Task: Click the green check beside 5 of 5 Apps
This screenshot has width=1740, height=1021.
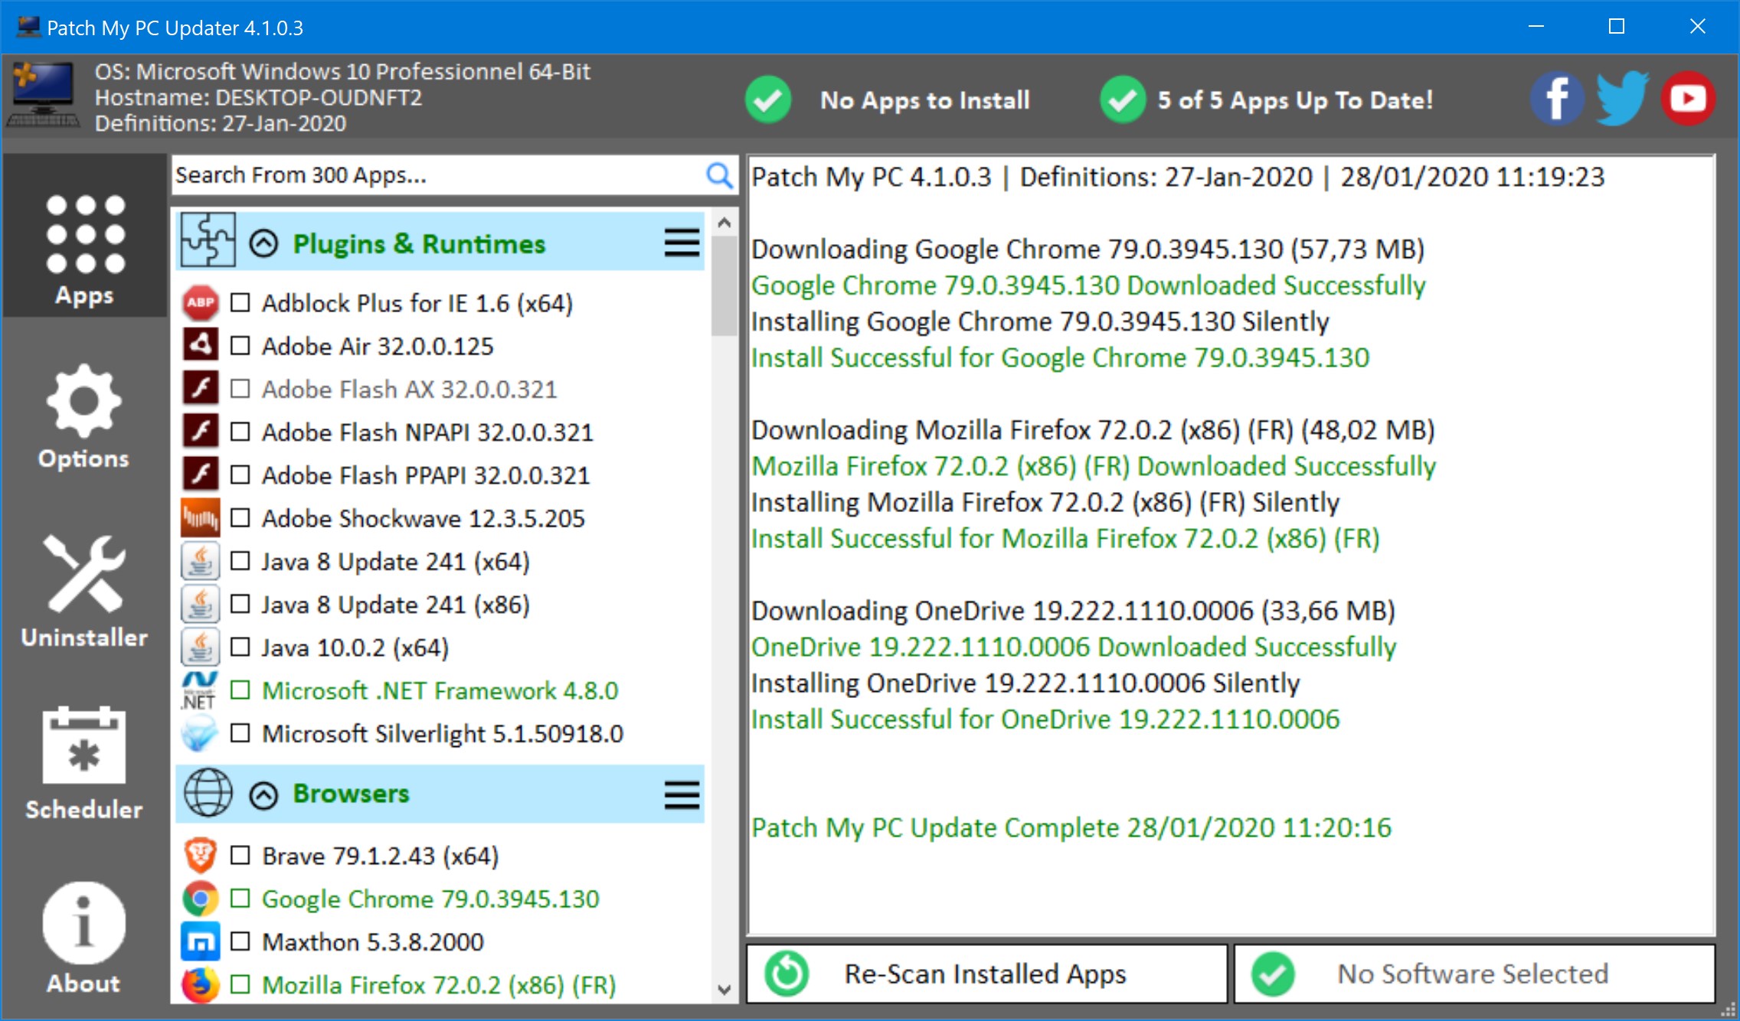Action: (1123, 99)
